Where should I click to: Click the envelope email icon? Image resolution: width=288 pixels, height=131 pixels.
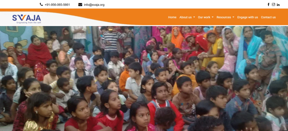(x=80, y=4)
